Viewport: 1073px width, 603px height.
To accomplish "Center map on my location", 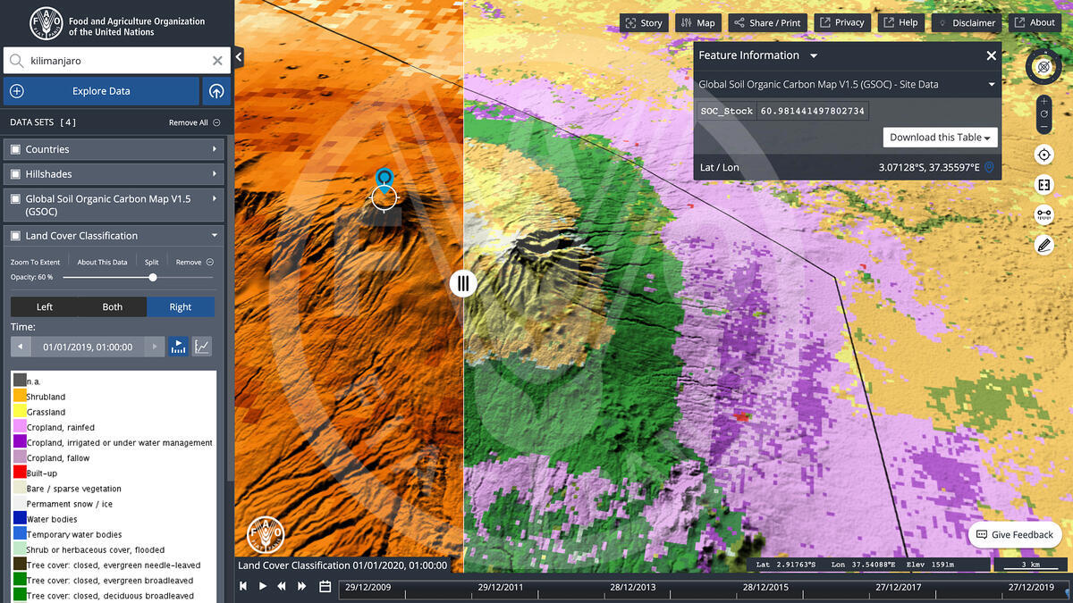I will (x=1043, y=155).
